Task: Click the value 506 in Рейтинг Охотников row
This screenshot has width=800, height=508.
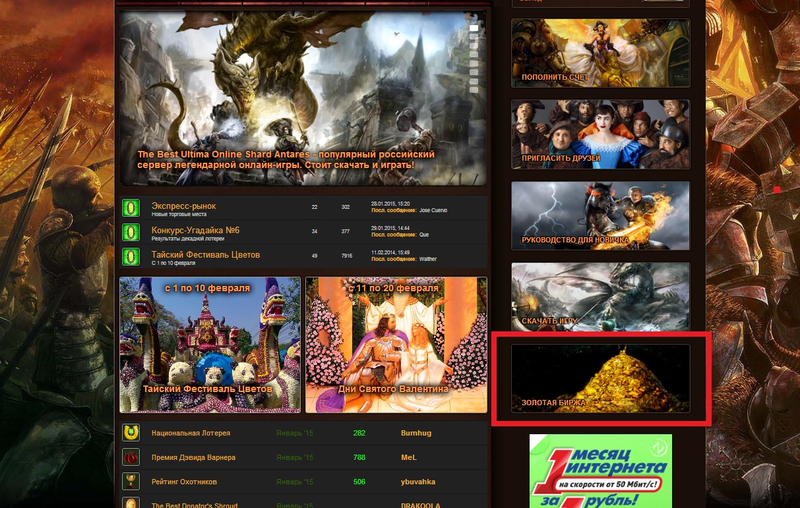Action: (x=359, y=482)
